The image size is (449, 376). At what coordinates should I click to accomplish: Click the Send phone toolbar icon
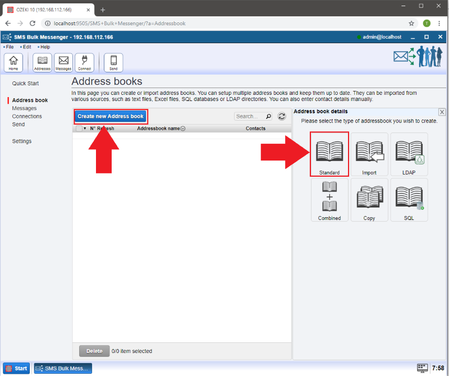click(113, 62)
